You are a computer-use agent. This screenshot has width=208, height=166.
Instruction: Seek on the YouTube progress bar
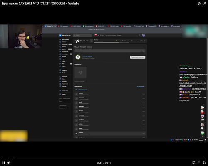pyautogui.click(x=104, y=159)
